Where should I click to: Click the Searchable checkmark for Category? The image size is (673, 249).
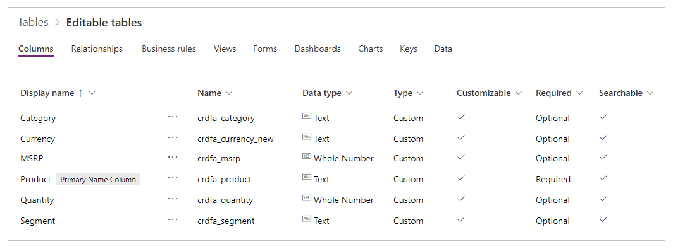point(603,117)
